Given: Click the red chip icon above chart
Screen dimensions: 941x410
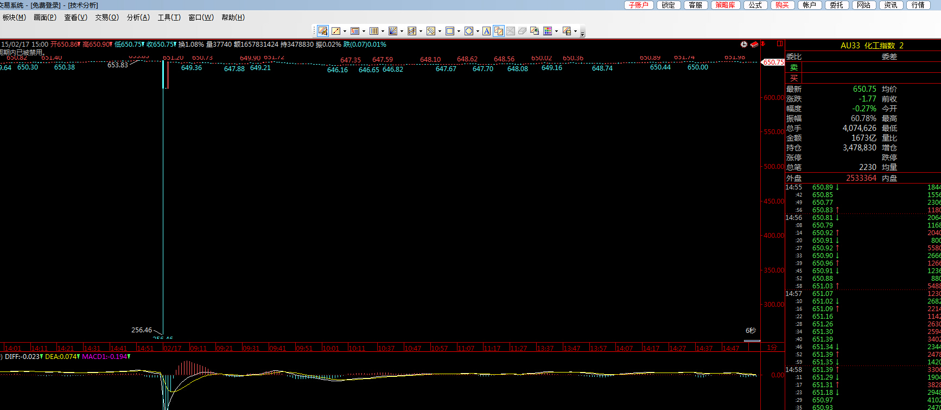Looking at the screenshot, I should [x=754, y=44].
